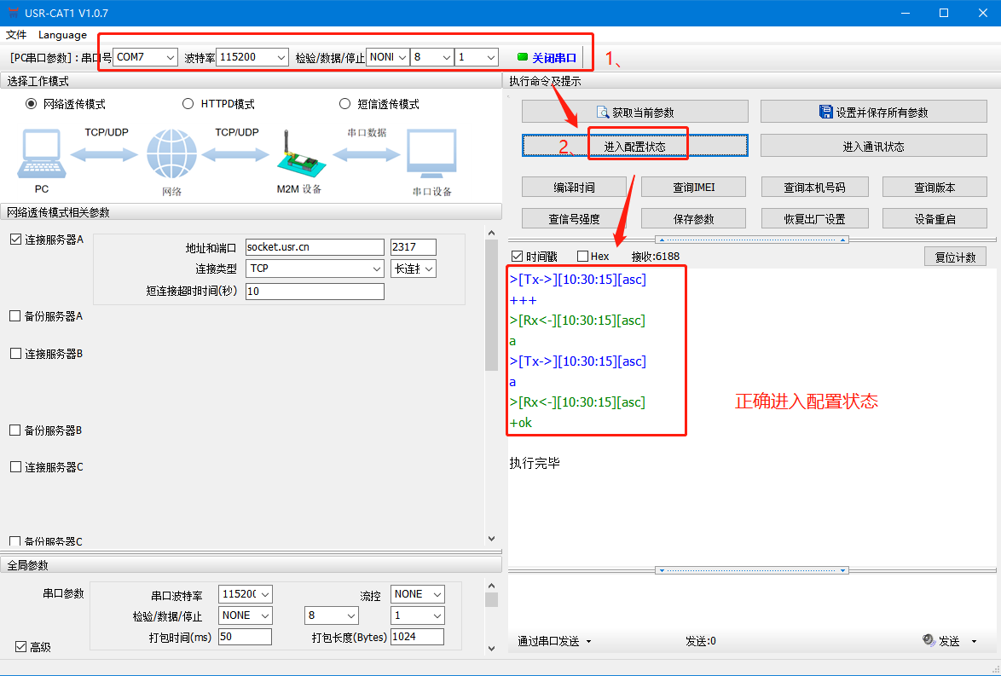Click the serial device monitor icon
The height and width of the screenshot is (676, 1001).
coord(431,154)
